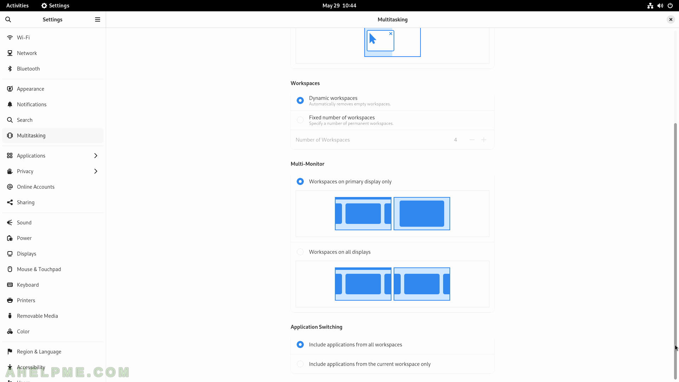Click the Wi-Fi icon in sidebar
The height and width of the screenshot is (382, 679).
(x=10, y=37)
